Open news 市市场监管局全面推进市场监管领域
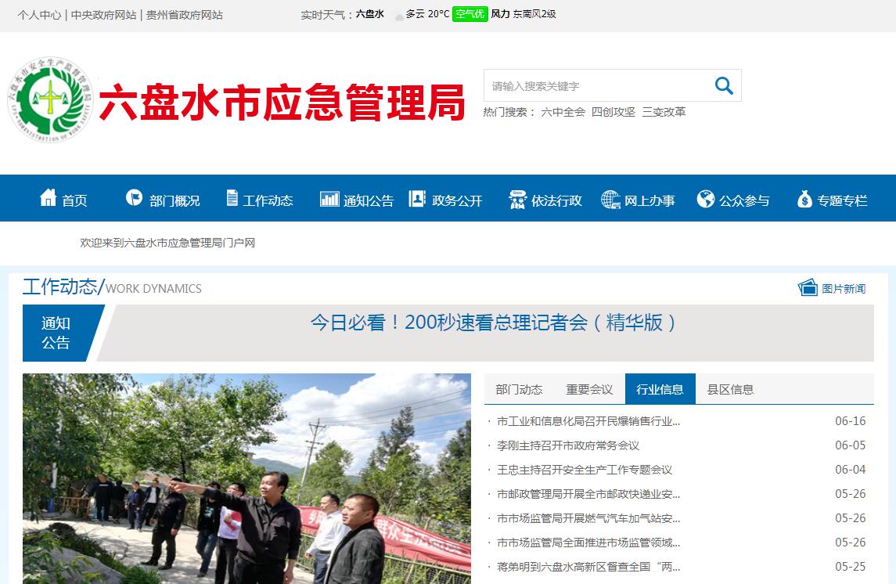 pyautogui.click(x=588, y=543)
